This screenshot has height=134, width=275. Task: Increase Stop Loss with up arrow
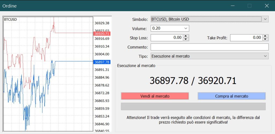coord(186,36)
